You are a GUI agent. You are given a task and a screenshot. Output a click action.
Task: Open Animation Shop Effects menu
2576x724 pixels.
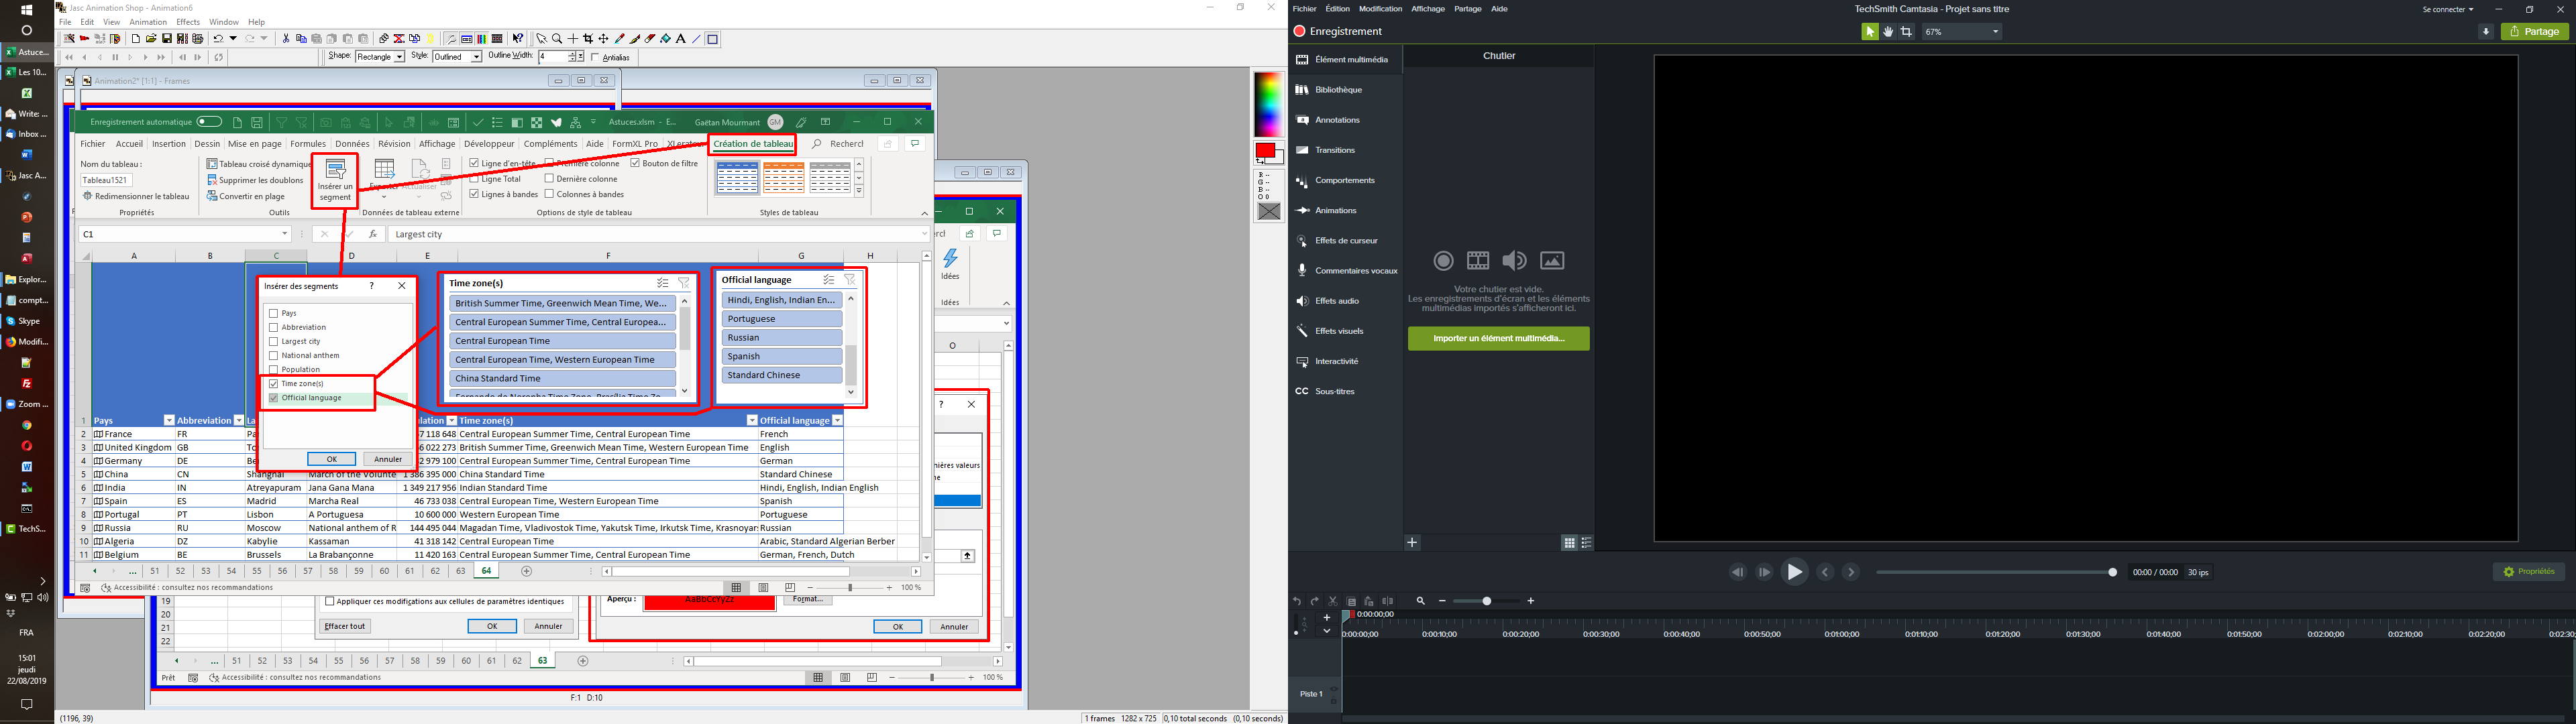tap(188, 22)
